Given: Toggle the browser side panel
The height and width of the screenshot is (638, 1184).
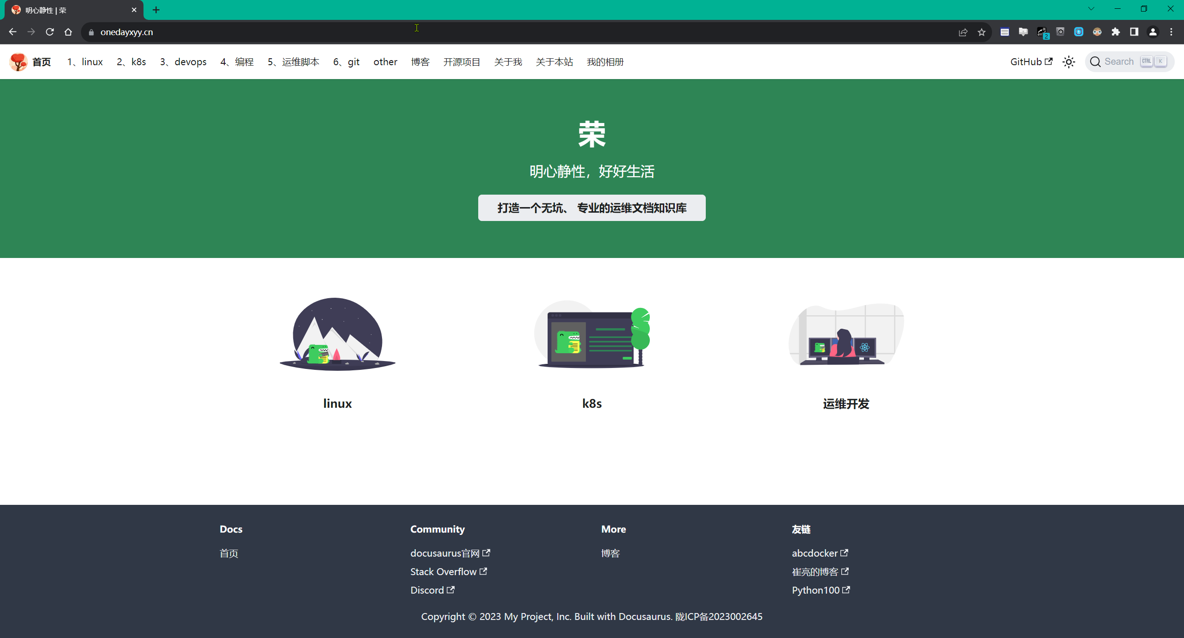Looking at the screenshot, I should click(x=1134, y=32).
